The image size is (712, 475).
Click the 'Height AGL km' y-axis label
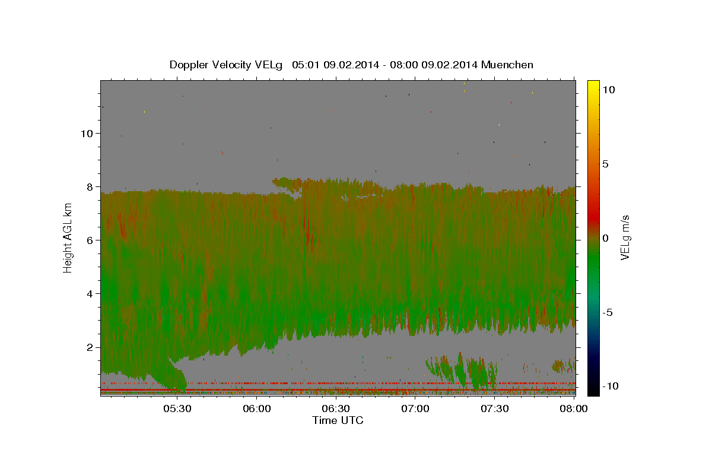[68, 237]
